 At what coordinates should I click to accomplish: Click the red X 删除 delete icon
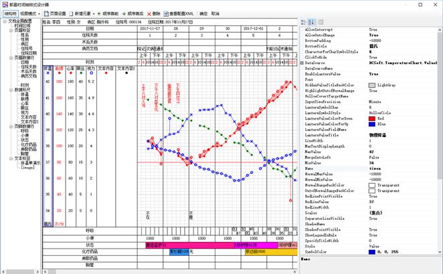coord(148,13)
